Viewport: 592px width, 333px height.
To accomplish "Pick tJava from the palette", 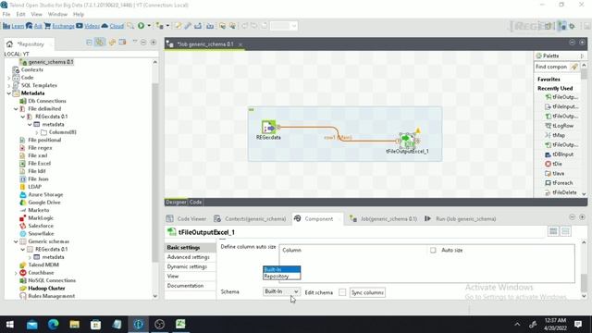I will coord(558,173).
